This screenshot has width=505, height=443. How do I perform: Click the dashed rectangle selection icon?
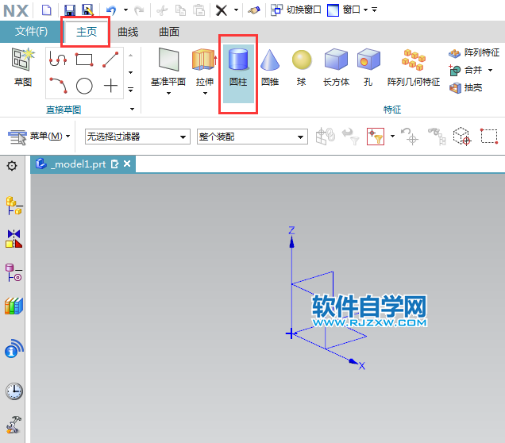coord(489,137)
